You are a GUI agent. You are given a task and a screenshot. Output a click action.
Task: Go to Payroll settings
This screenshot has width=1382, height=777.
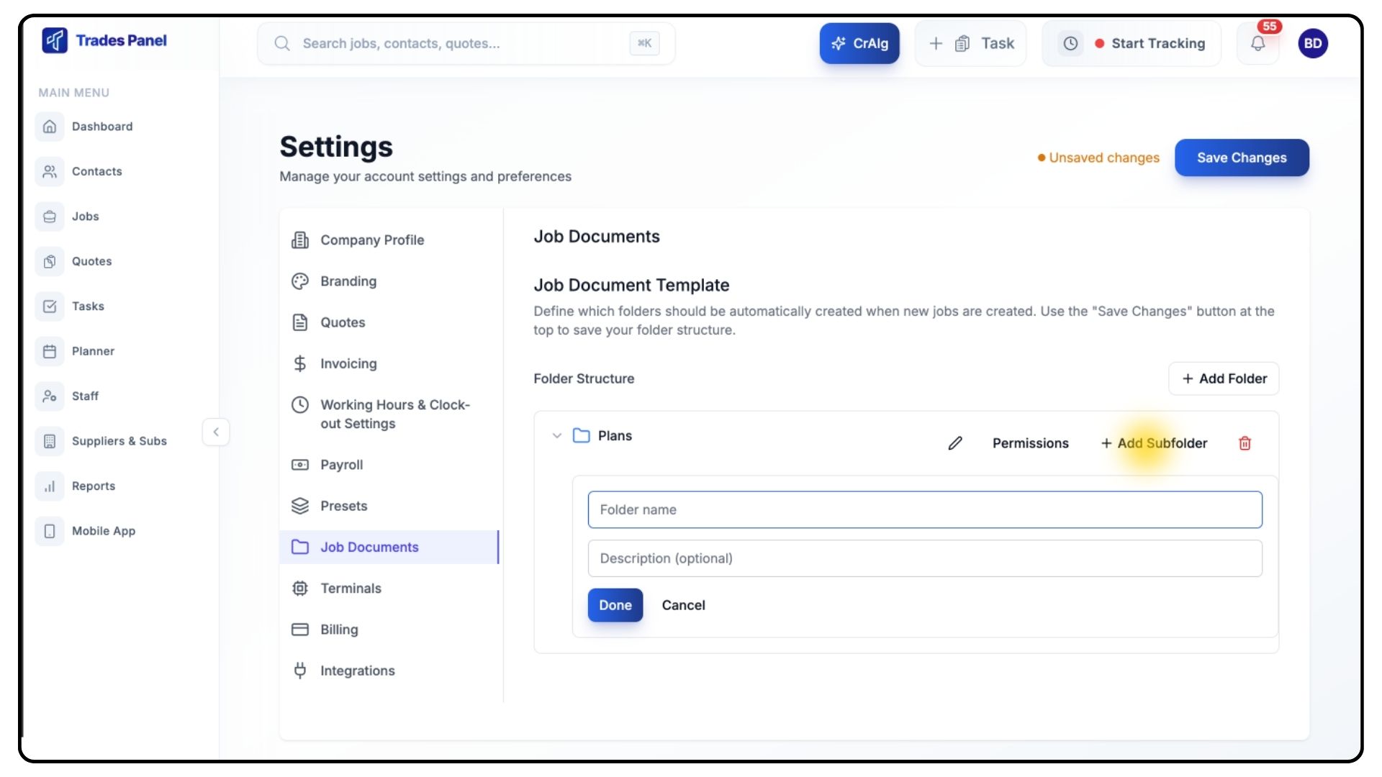pos(342,465)
